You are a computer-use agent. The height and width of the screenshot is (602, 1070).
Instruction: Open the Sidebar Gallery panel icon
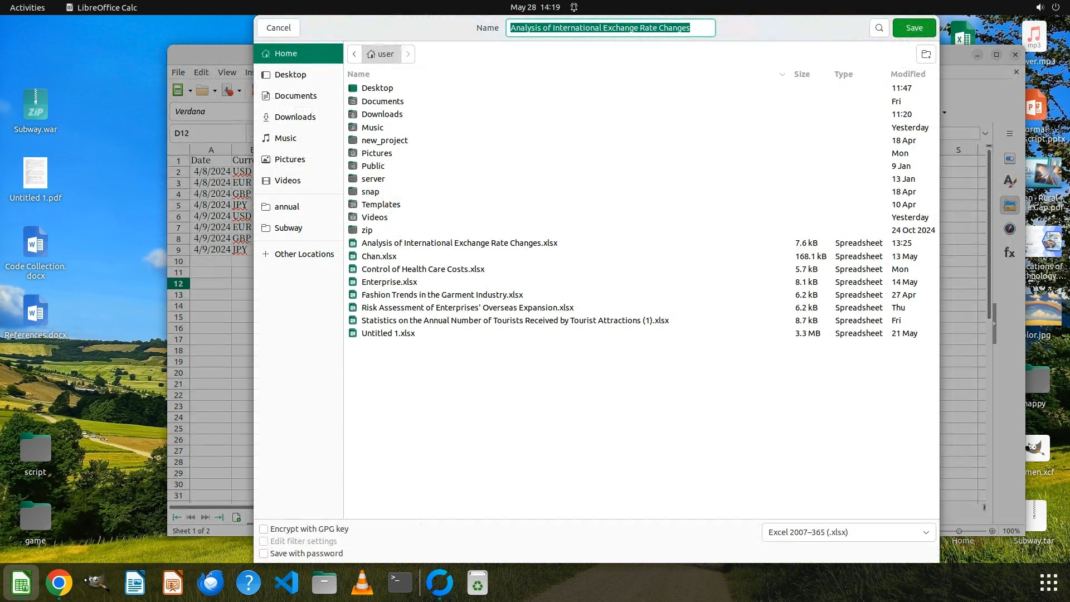[x=1009, y=205]
